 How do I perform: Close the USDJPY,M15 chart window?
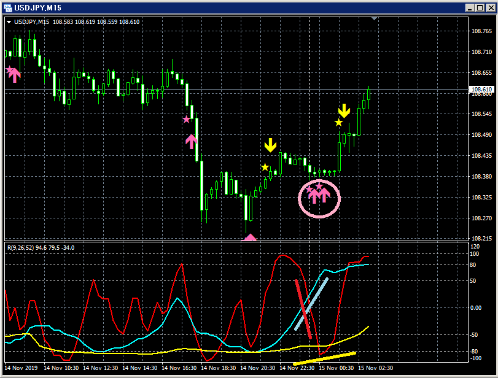491,8
